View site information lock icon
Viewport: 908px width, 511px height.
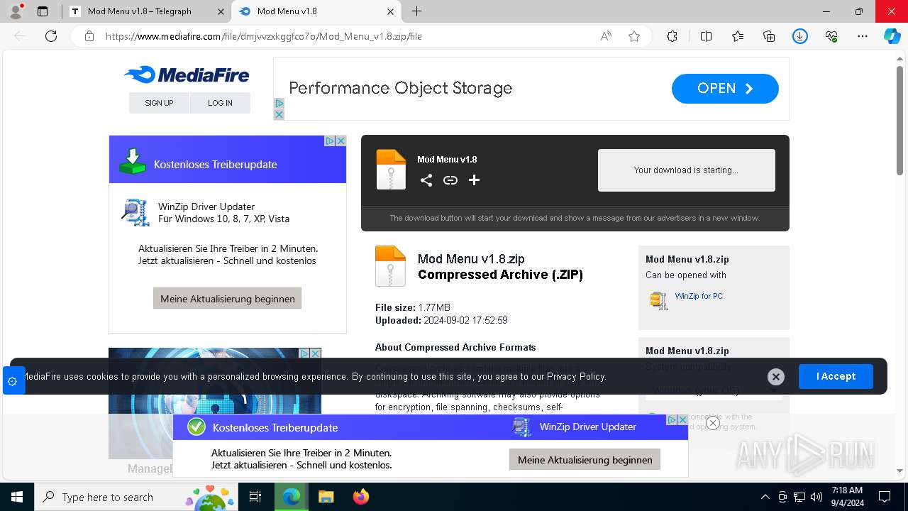pos(89,36)
